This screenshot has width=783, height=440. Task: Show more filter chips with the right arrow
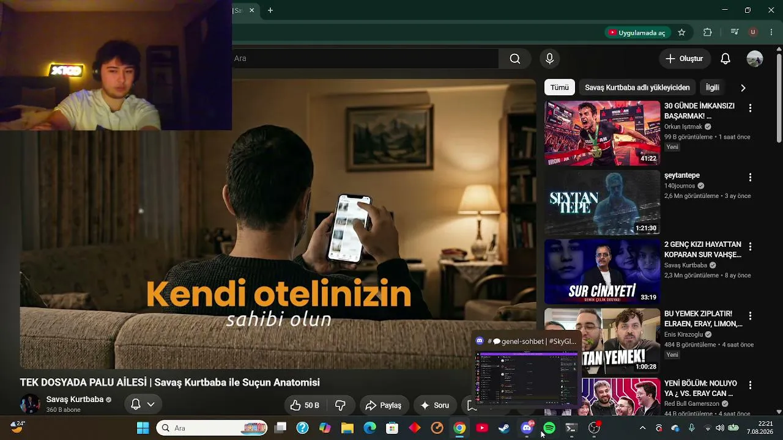tap(743, 88)
